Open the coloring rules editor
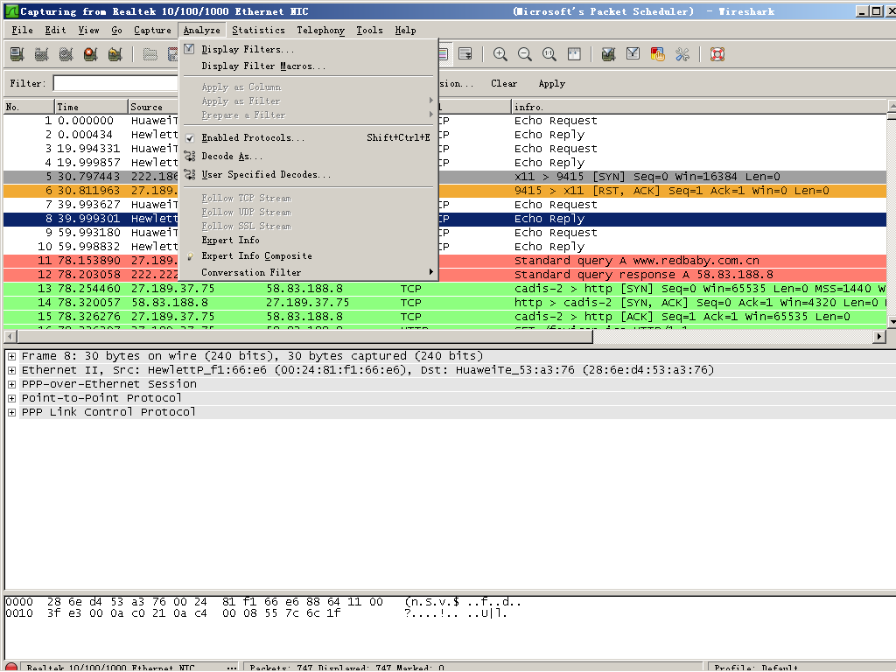The width and height of the screenshot is (896, 672). 658,54
